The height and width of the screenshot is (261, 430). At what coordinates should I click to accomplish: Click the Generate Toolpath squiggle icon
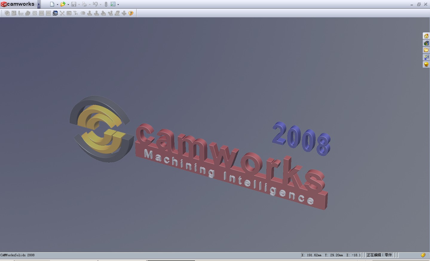tap(21, 13)
